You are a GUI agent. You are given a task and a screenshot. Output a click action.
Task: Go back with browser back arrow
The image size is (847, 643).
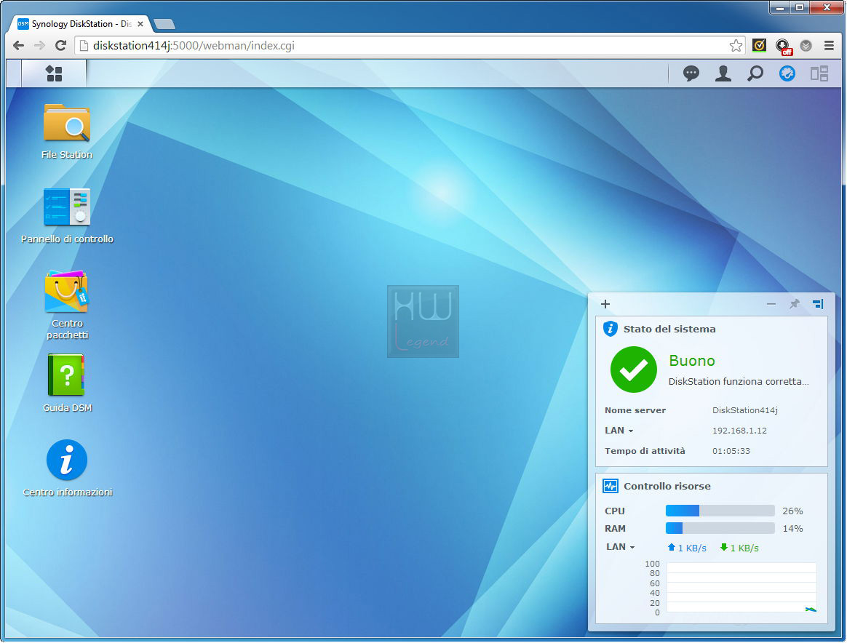[x=18, y=45]
